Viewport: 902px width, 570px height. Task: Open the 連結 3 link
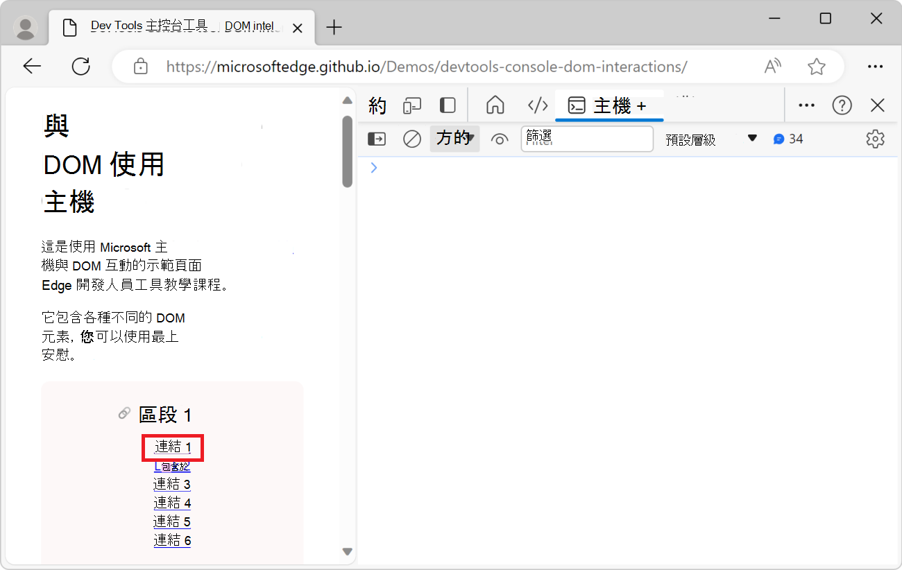(172, 484)
